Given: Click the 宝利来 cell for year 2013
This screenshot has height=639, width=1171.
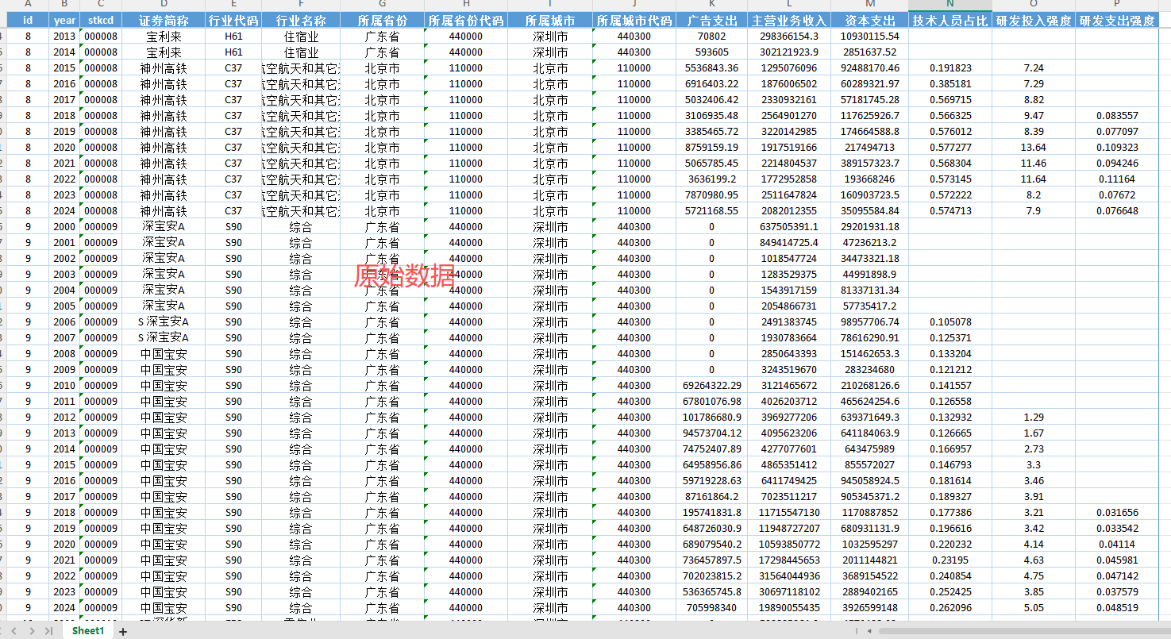Looking at the screenshot, I should pyautogui.click(x=164, y=37).
